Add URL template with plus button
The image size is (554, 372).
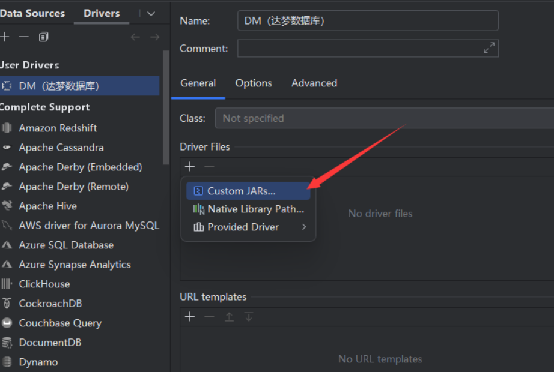point(190,317)
